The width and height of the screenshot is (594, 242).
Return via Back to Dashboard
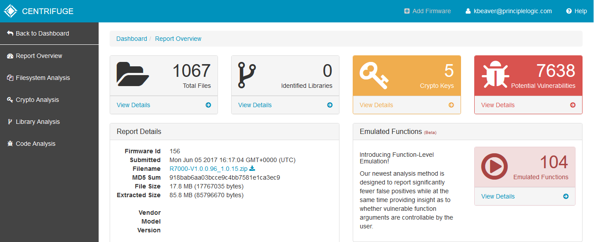49,33
